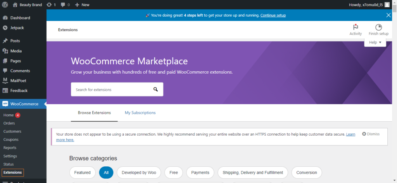Switch to My Subscriptions tab
397x183 pixels.
(140, 113)
